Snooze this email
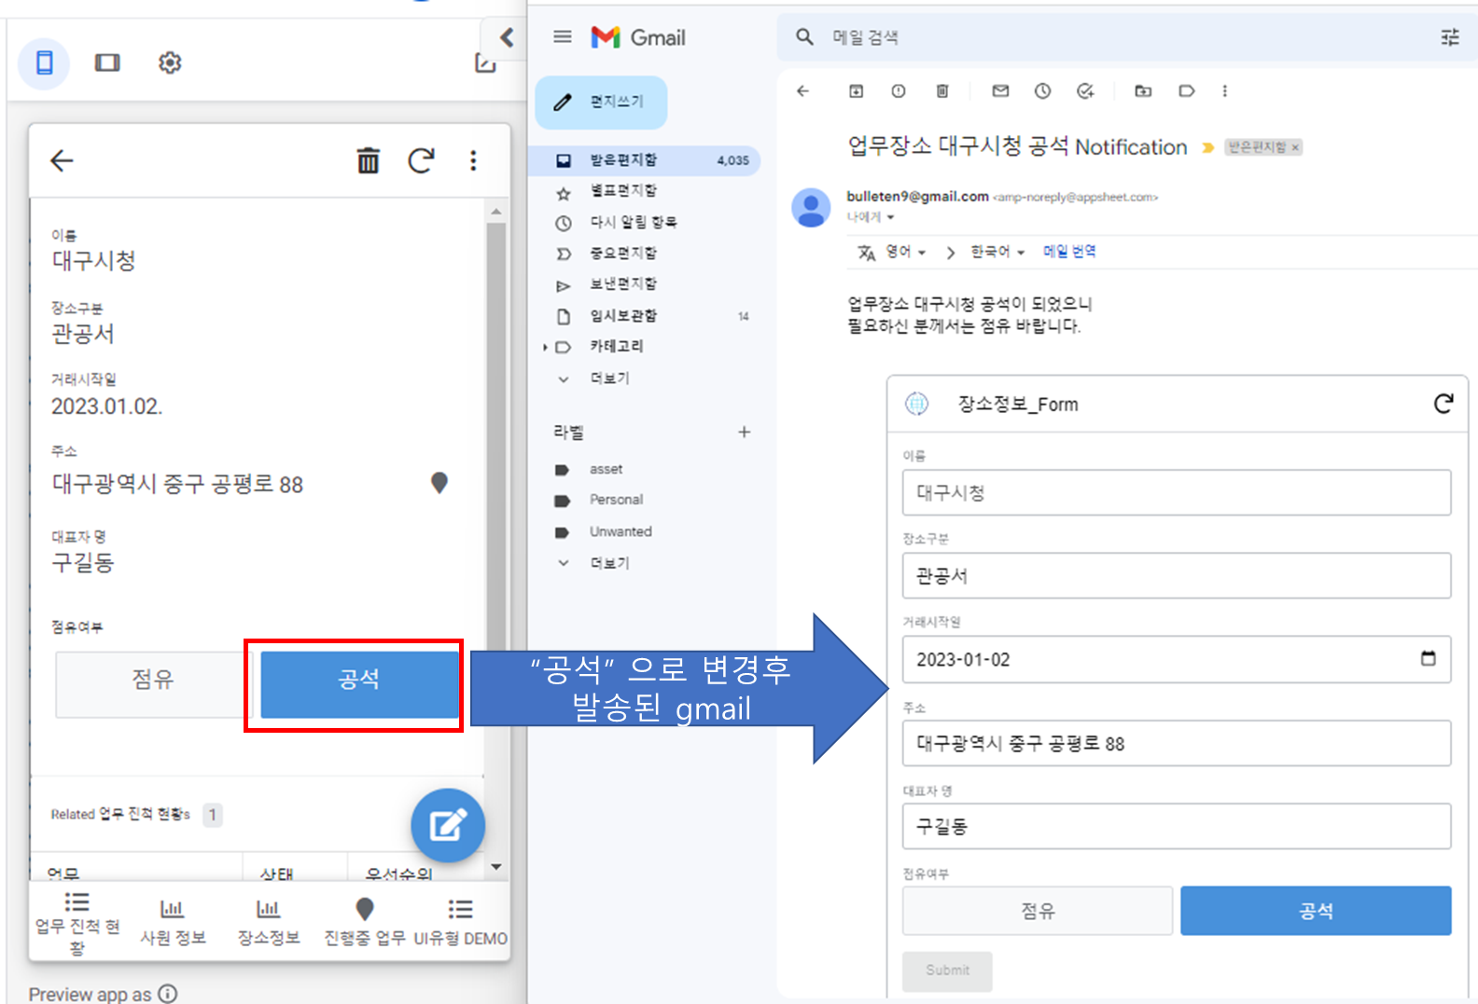 1042,90
